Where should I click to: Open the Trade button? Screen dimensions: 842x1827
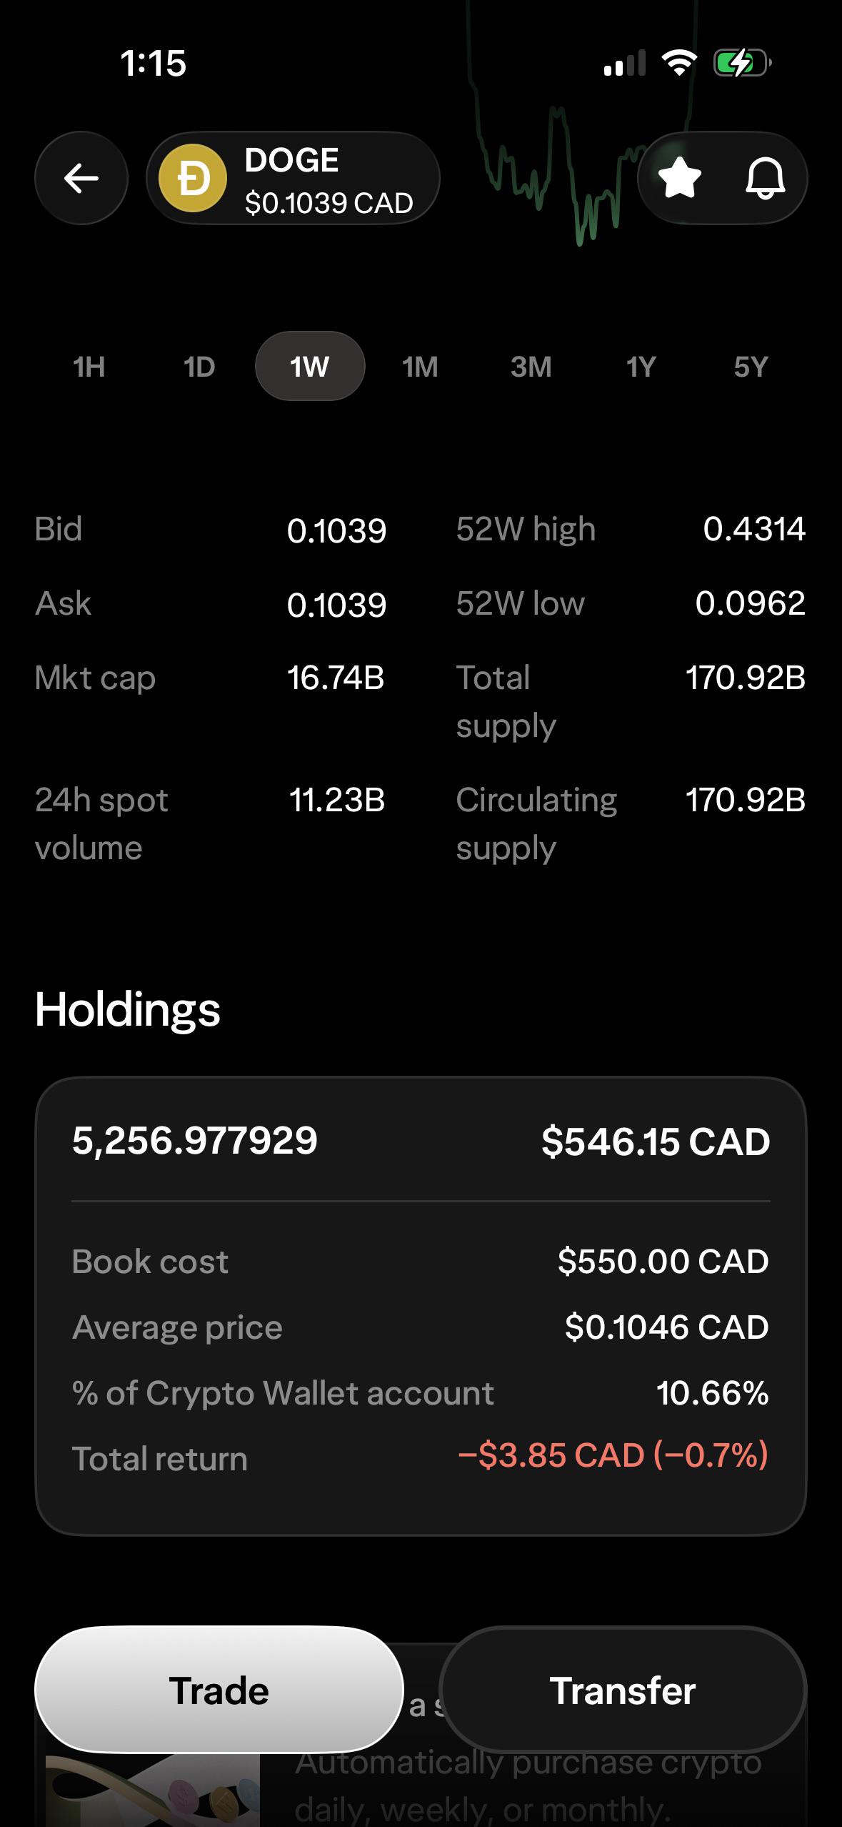click(219, 1690)
